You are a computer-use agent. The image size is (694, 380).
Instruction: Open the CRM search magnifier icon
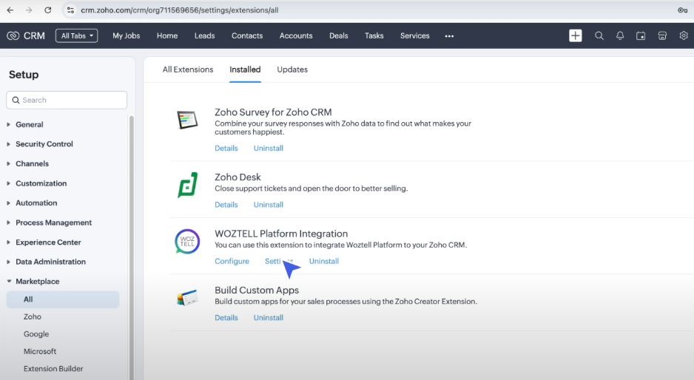pyautogui.click(x=599, y=35)
